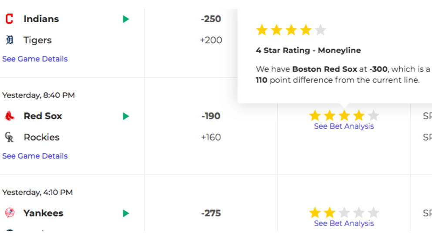The height and width of the screenshot is (243, 432).
Task: Click the Indians team logo
Action: pyautogui.click(x=10, y=19)
